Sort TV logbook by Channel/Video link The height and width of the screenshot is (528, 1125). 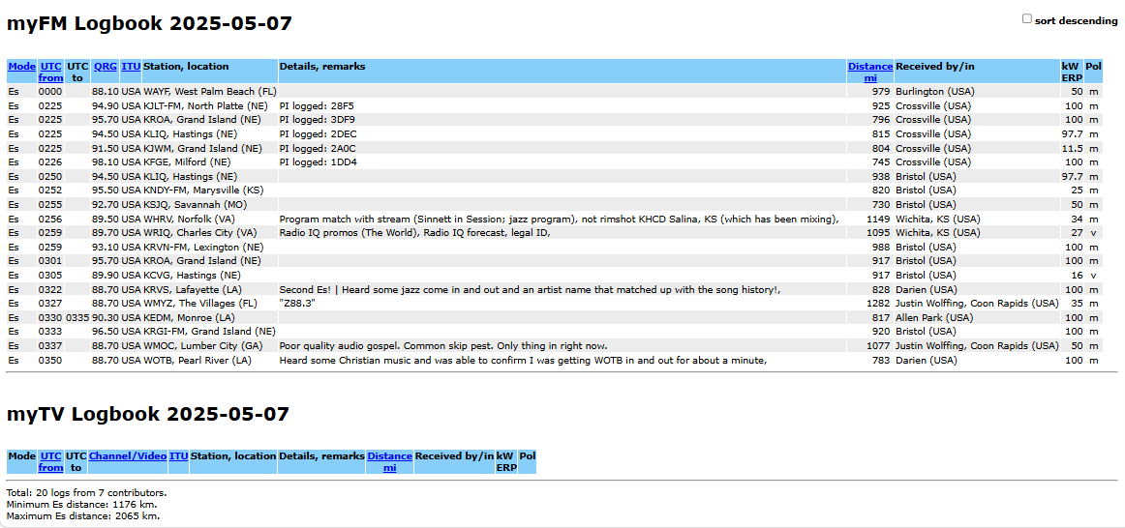click(128, 455)
